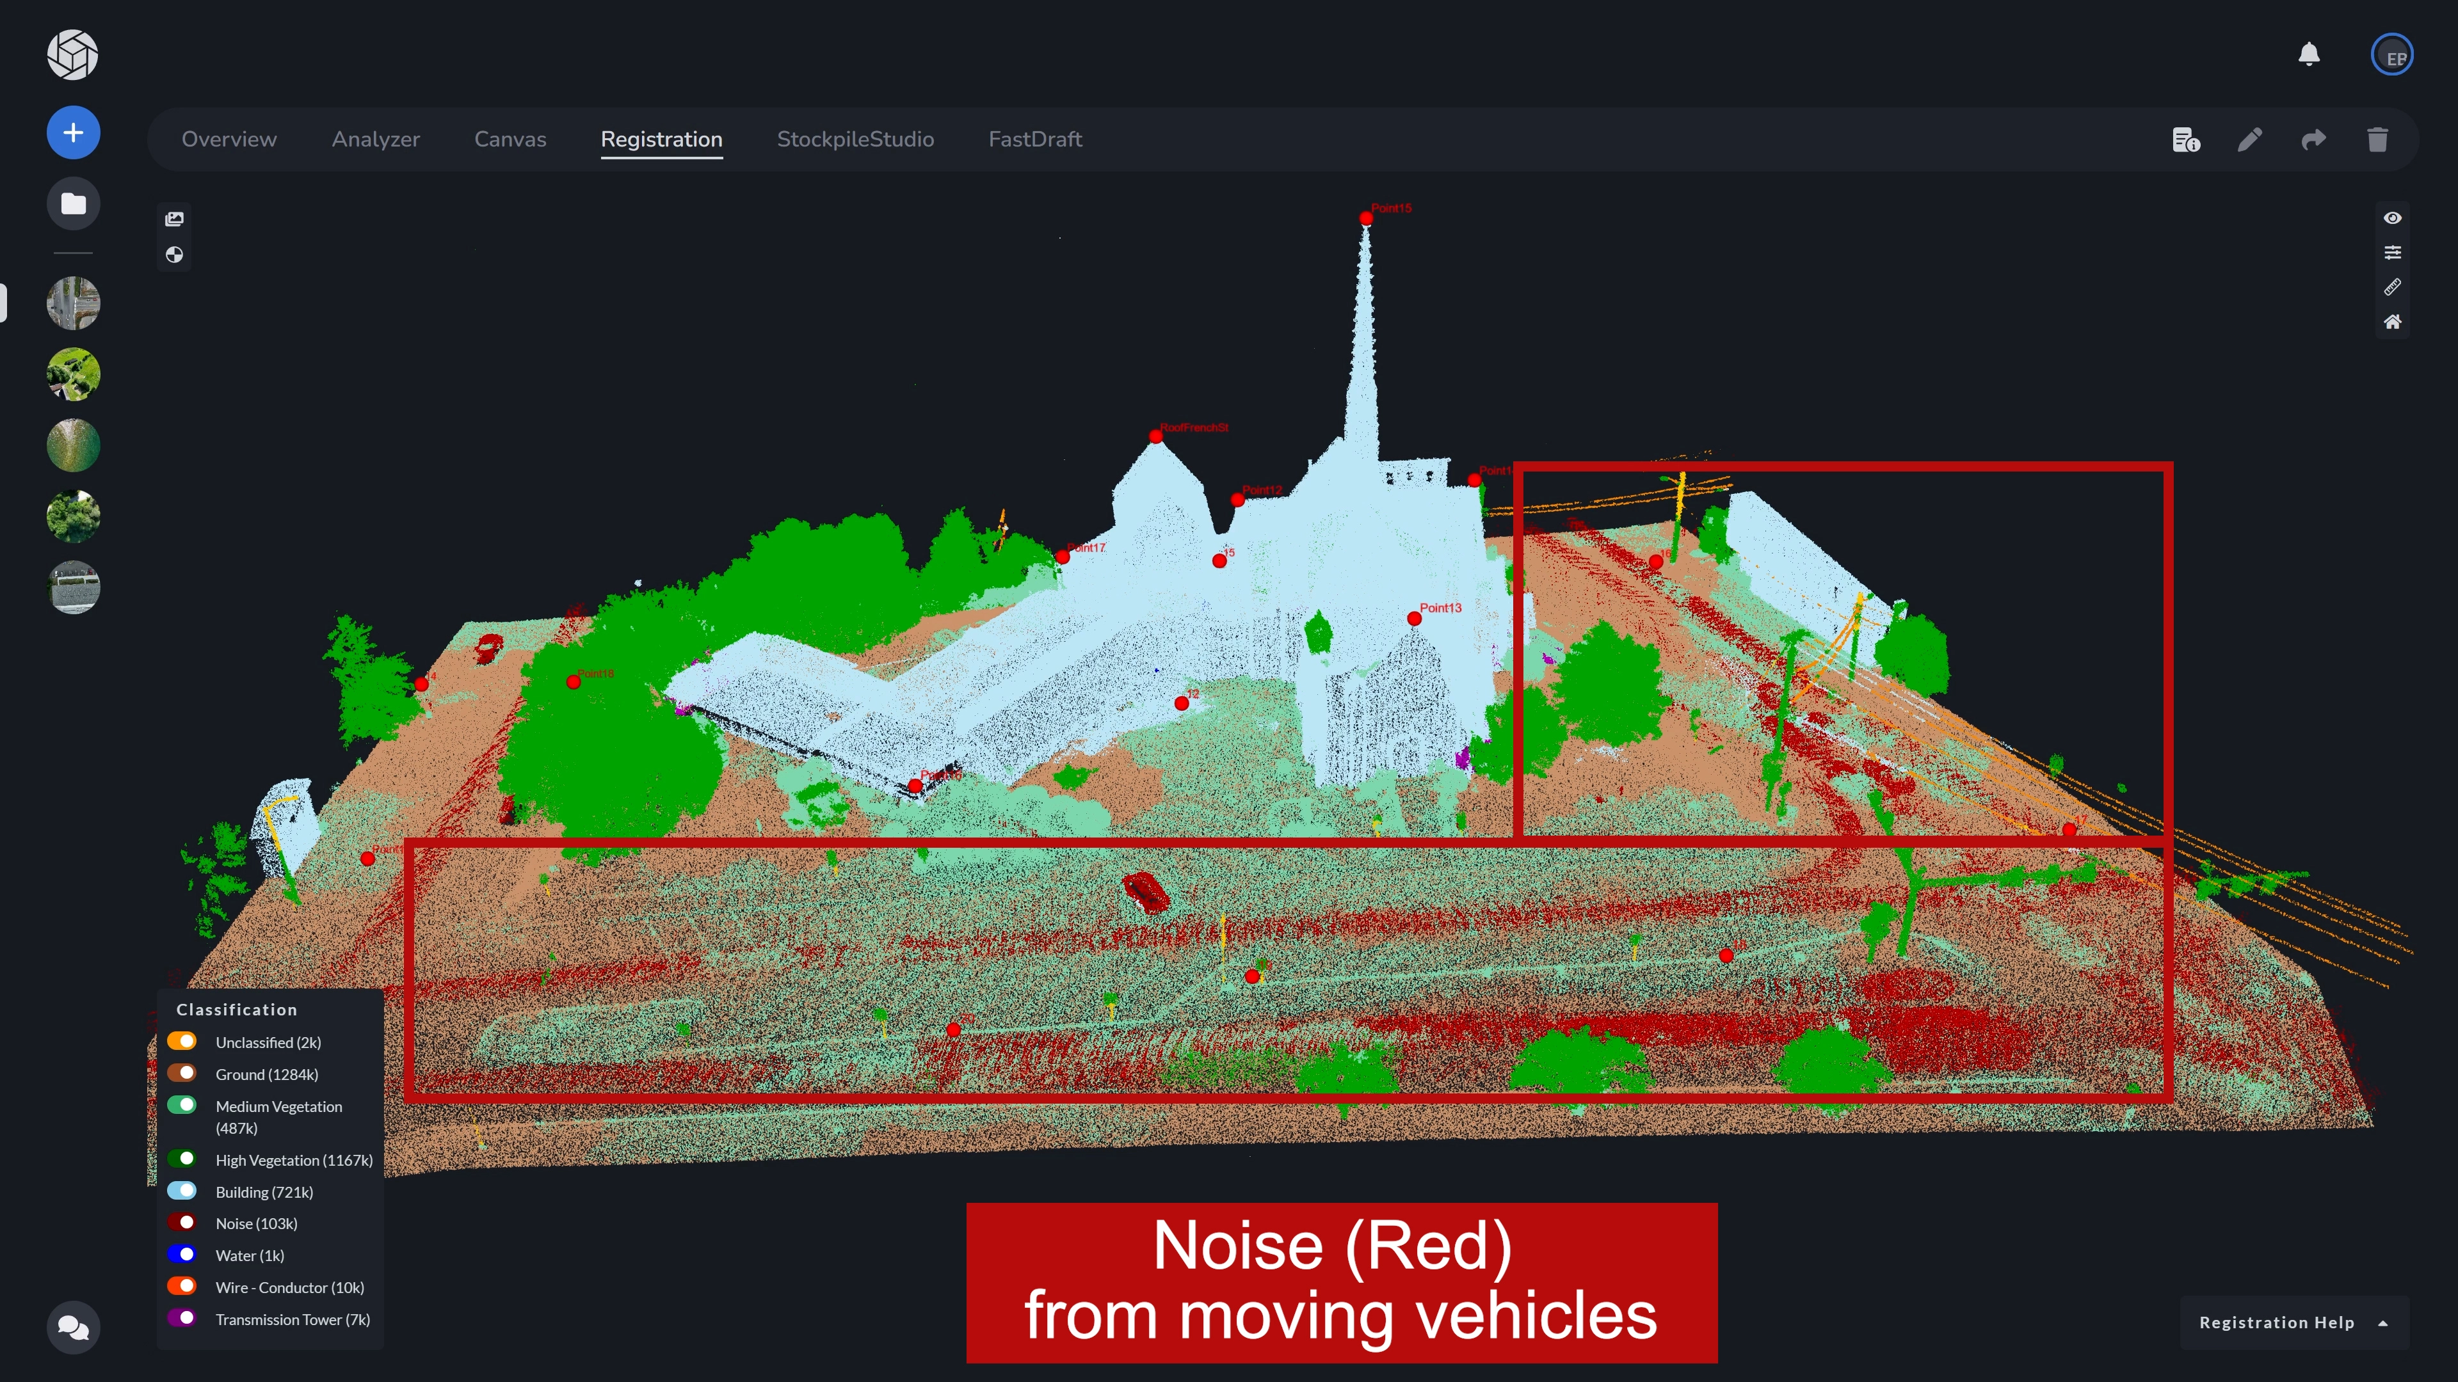The height and width of the screenshot is (1382, 2458).
Task: Open the sliders settings icon
Action: pyautogui.click(x=2392, y=253)
